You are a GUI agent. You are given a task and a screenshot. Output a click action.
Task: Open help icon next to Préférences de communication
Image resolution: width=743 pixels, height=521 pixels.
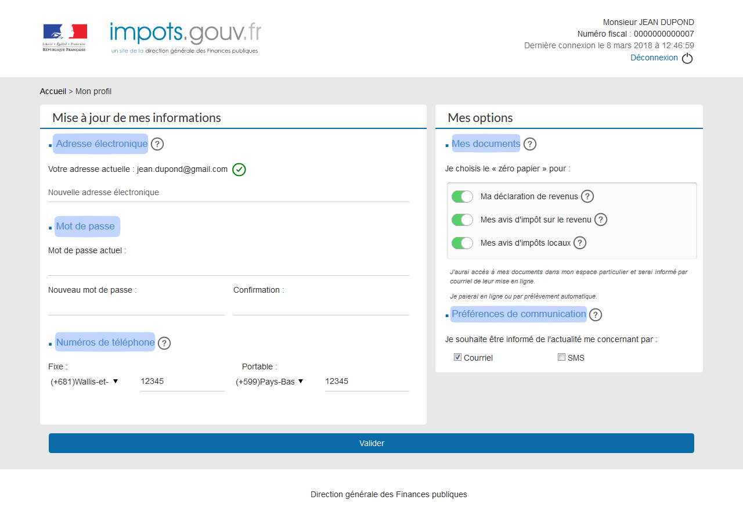coord(596,315)
